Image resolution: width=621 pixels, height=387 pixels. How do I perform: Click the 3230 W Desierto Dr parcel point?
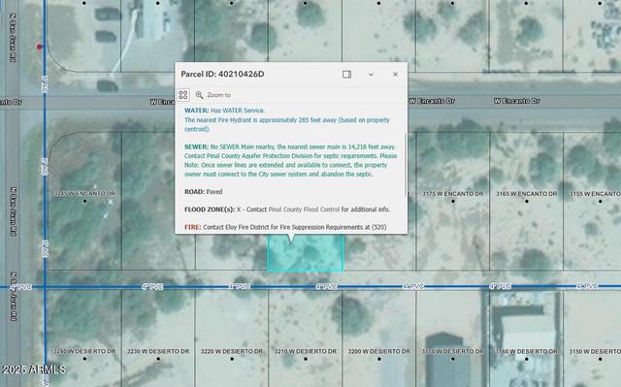pos(158,359)
